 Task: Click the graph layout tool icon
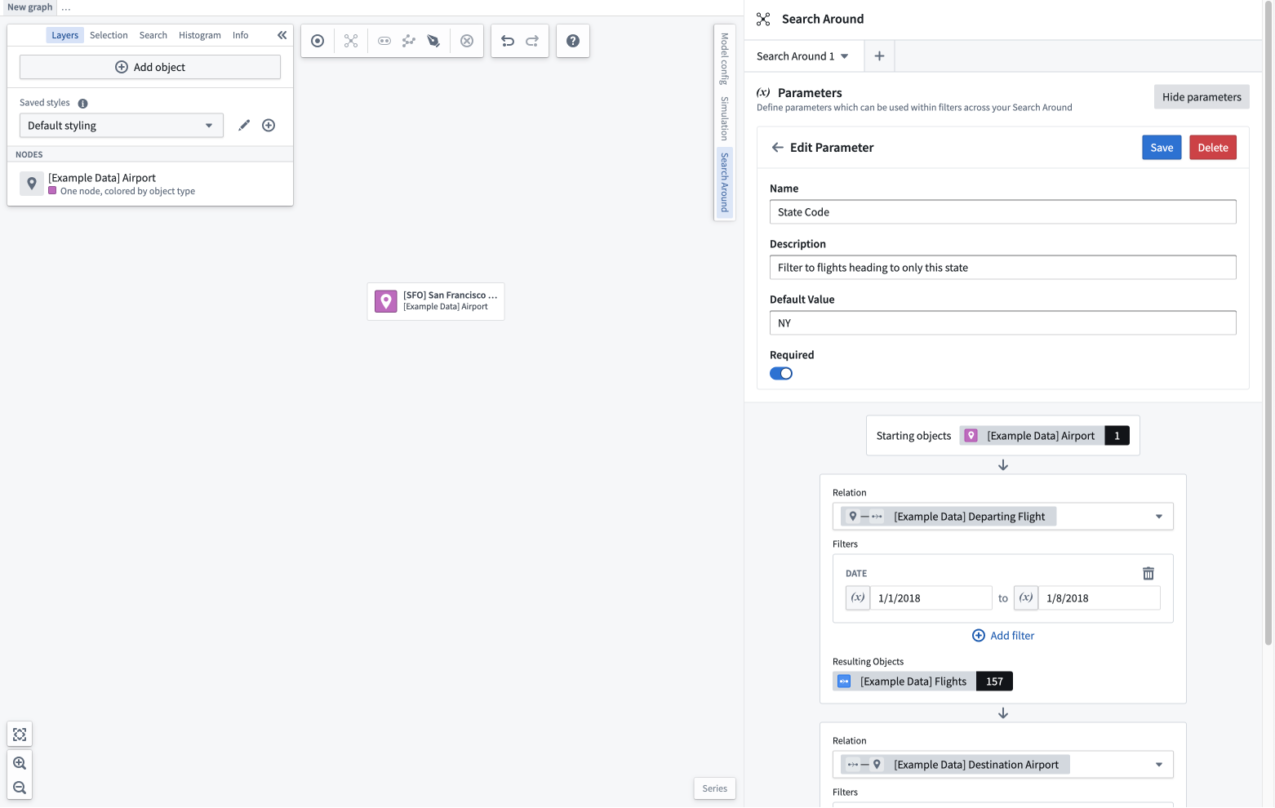(409, 41)
